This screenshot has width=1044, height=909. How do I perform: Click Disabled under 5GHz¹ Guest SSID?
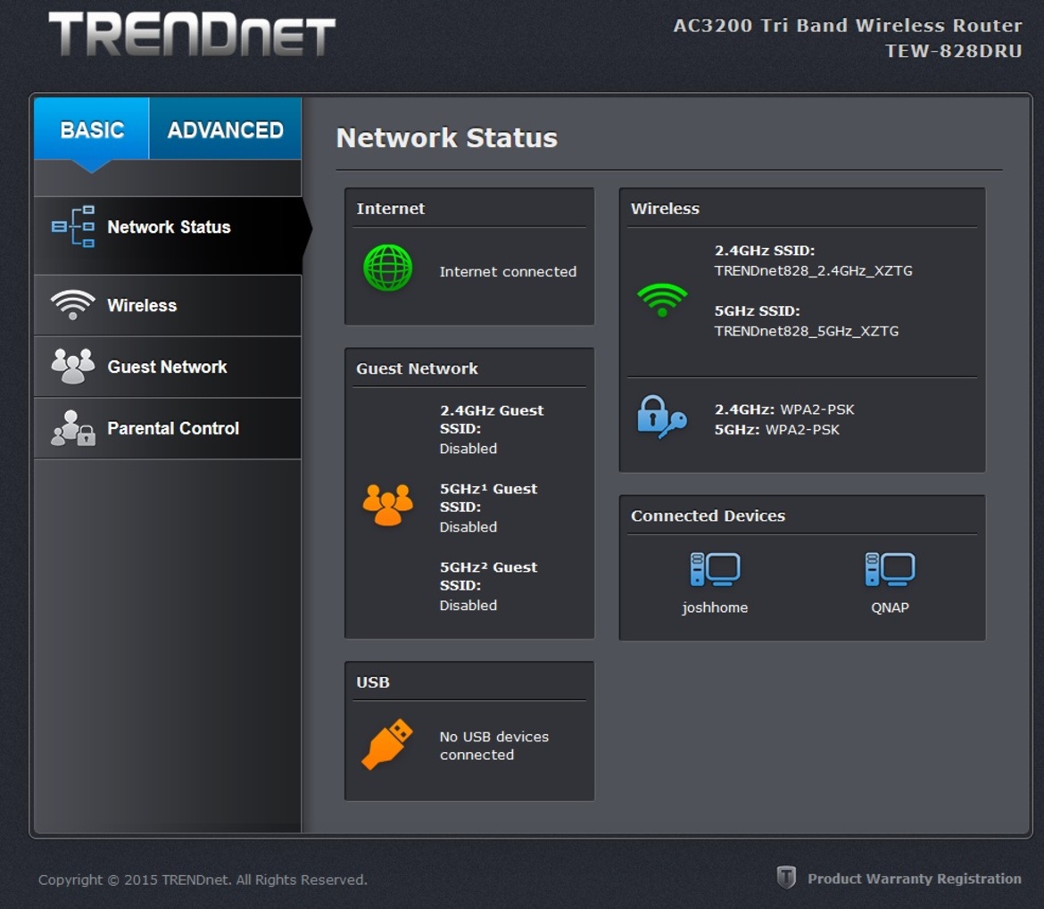point(468,527)
